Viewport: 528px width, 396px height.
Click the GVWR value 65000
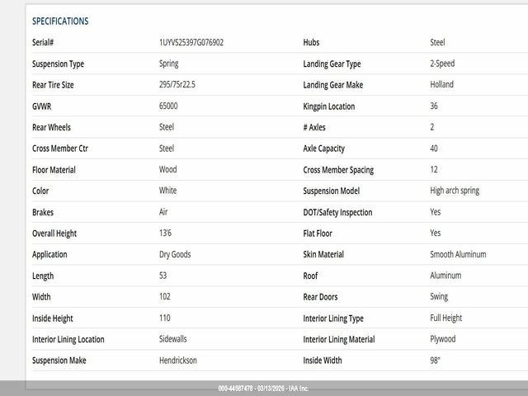[168, 106]
